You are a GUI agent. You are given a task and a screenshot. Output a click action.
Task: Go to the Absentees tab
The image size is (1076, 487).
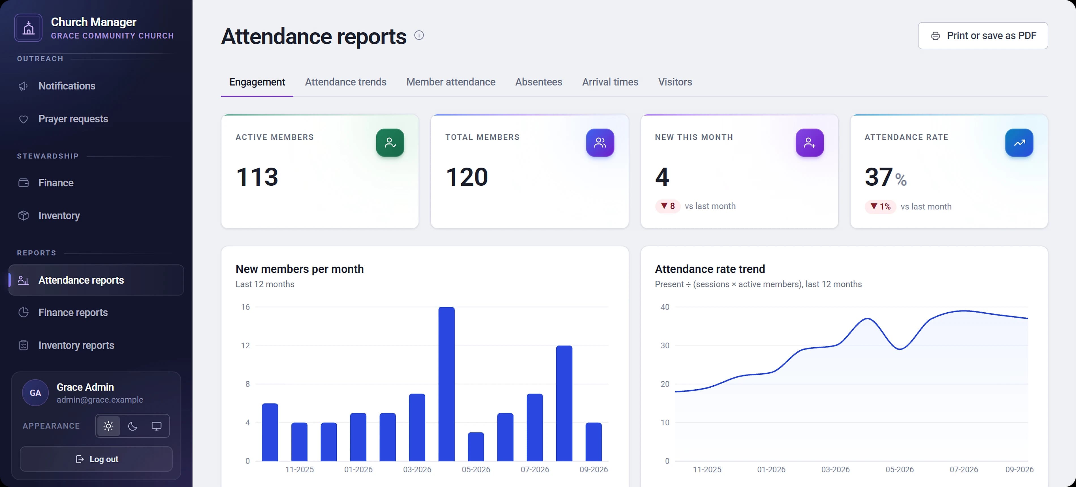pyautogui.click(x=538, y=82)
